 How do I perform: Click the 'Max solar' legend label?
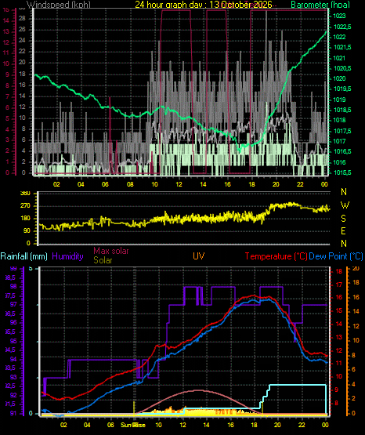(x=111, y=251)
